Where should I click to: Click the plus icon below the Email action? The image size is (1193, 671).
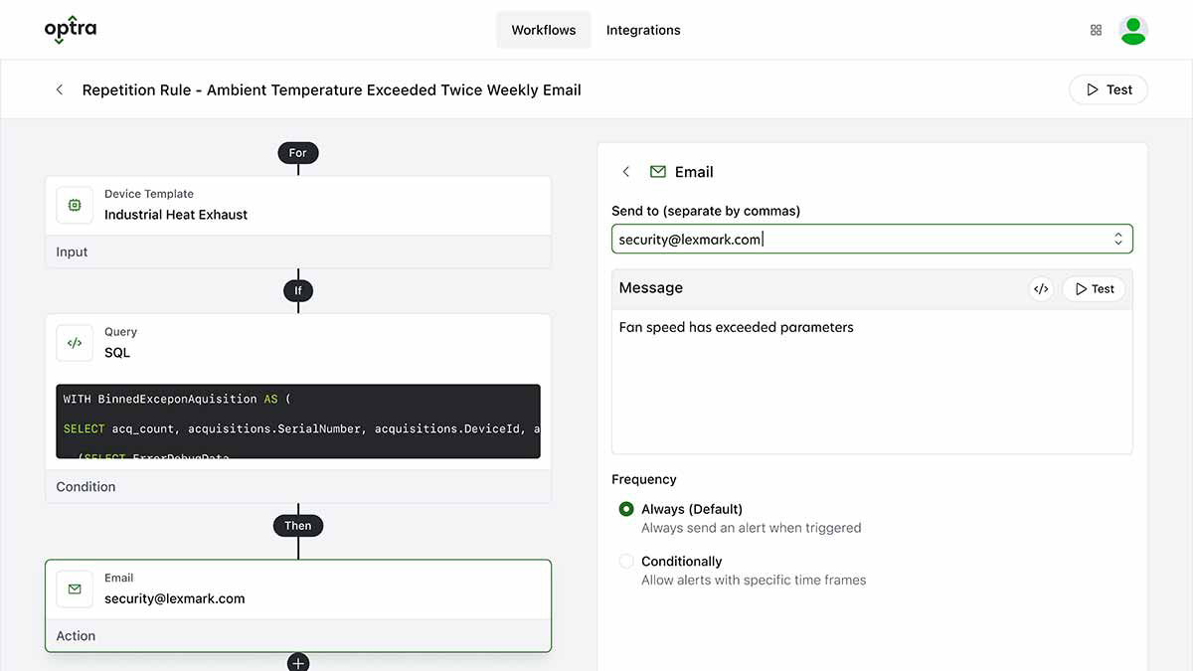coord(298,661)
